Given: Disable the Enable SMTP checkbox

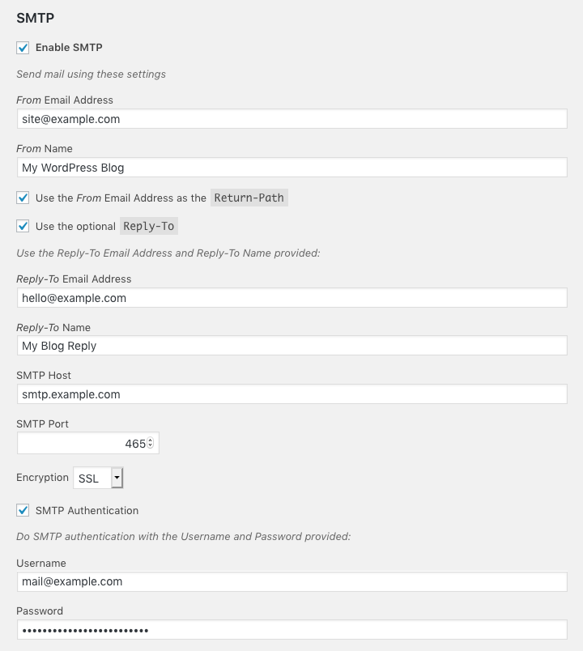Looking at the screenshot, I should click(23, 47).
